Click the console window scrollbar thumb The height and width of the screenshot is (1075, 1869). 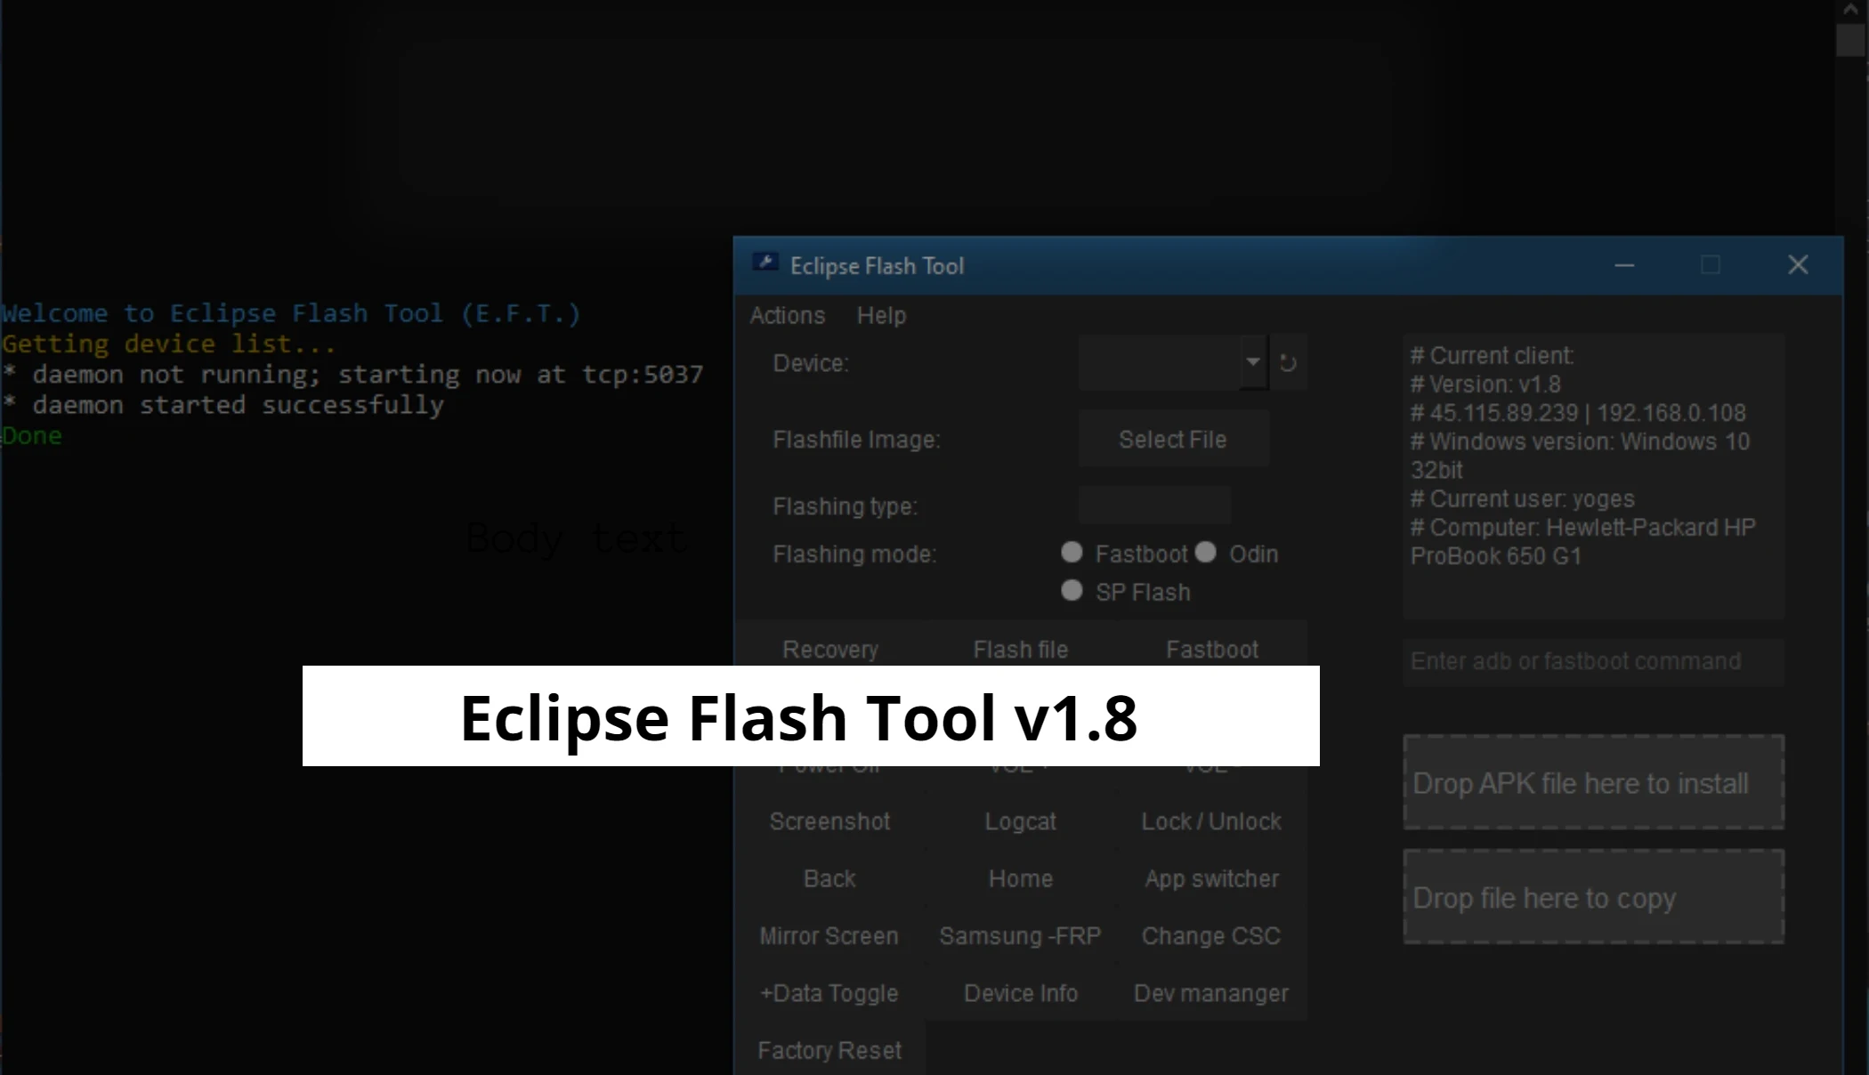coord(1850,40)
